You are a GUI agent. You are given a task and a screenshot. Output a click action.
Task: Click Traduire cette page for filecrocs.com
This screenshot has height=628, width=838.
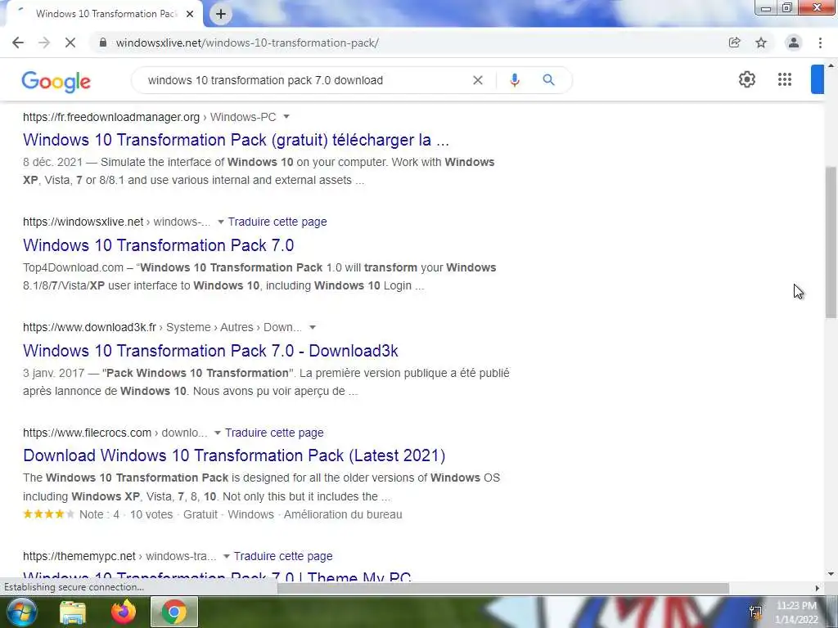click(x=274, y=433)
